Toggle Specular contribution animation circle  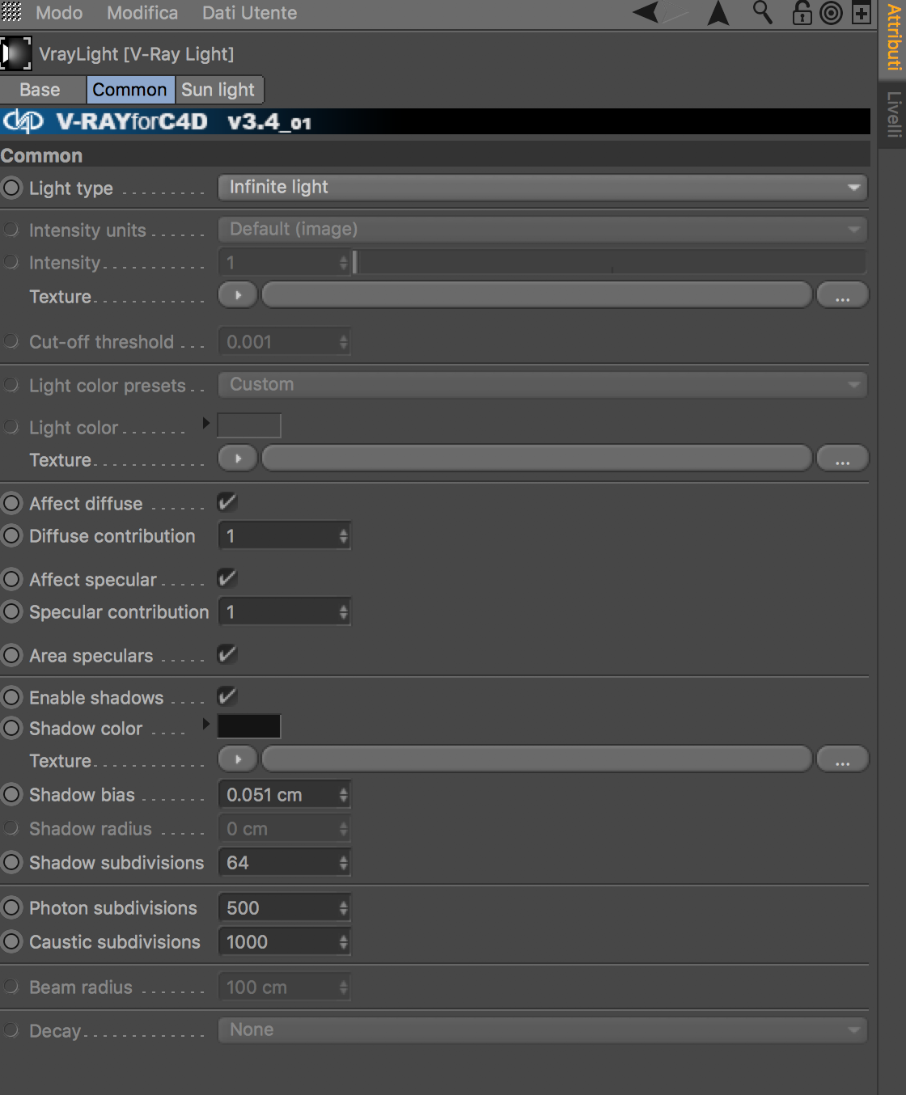click(11, 611)
